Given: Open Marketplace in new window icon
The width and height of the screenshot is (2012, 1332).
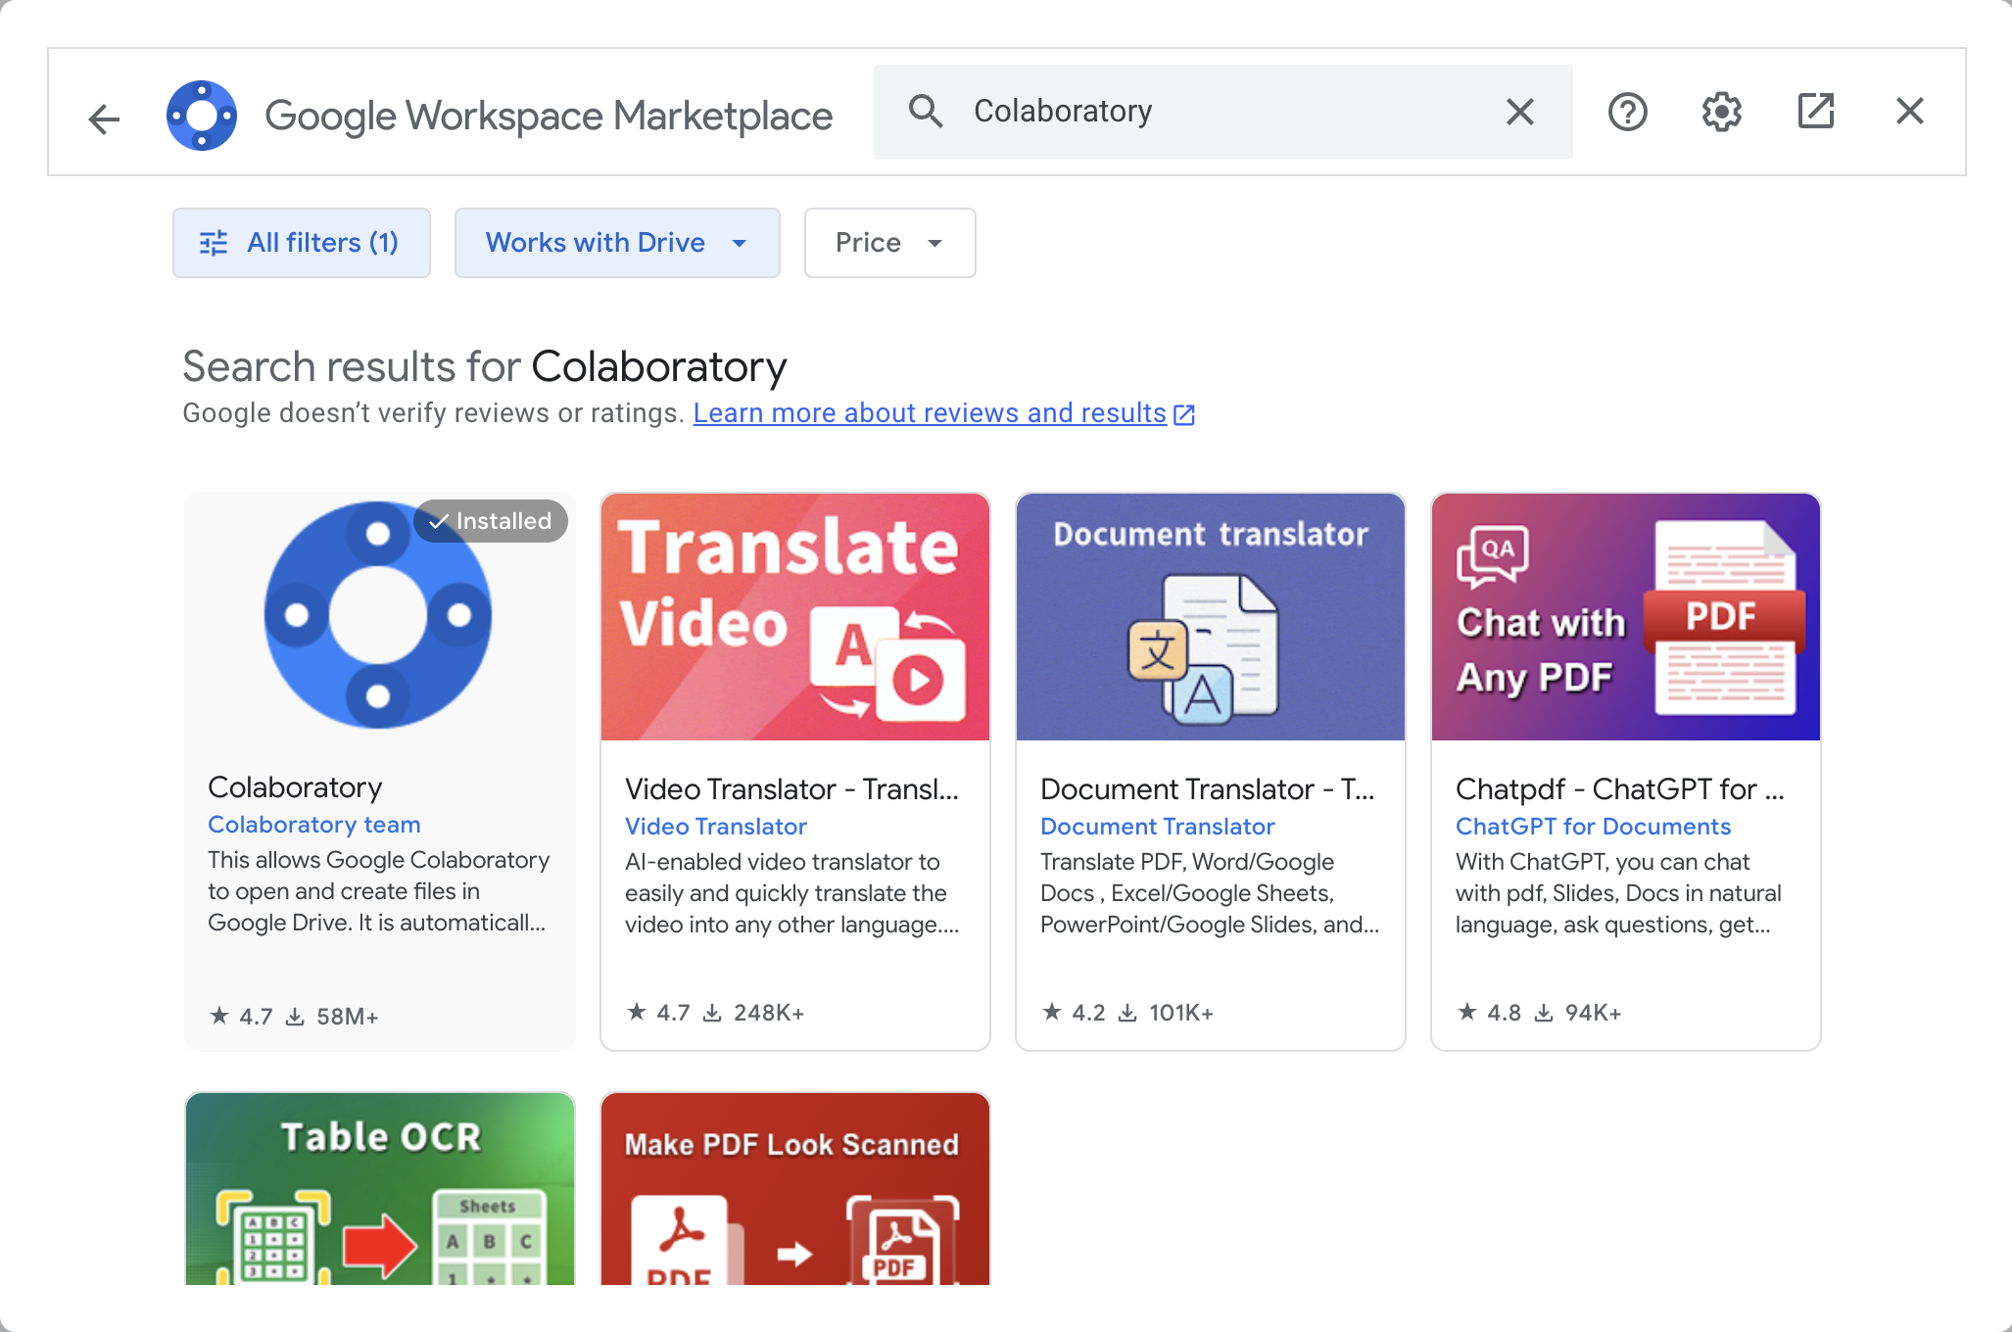Looking at the screenshot, I should (x=1815, y=112).
